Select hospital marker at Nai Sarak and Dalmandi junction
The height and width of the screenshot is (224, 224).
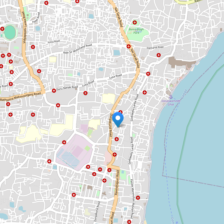click(128, 46)
